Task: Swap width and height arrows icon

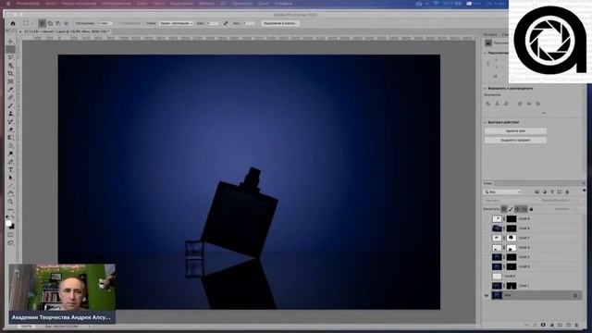Action: click(226, 23)
